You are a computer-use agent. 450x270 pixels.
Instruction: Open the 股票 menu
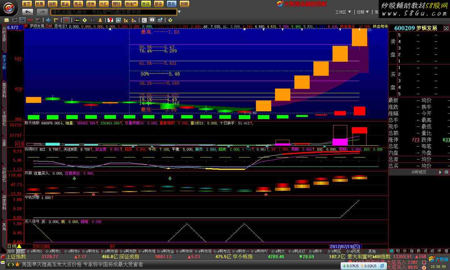40,4
